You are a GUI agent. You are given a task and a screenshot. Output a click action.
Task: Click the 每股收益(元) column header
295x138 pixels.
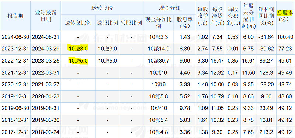203,16
